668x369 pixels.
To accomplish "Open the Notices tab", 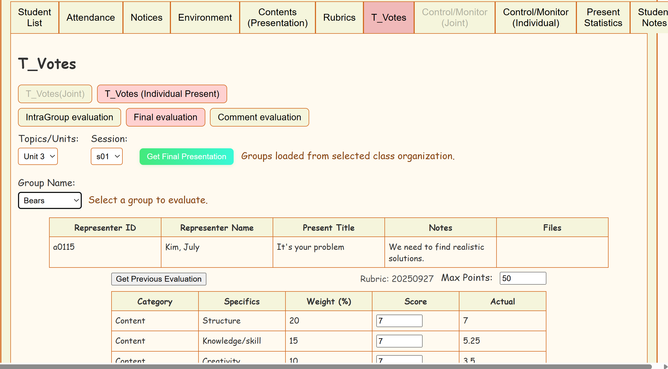I will [146, 17].
